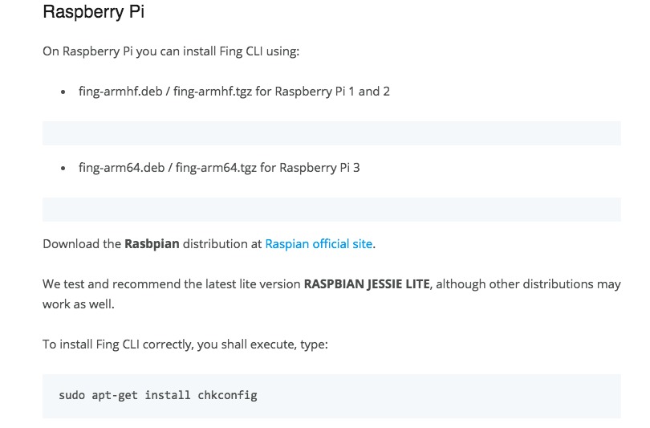The image size is (650, 428).
Task: Click the 'To install Fing CLI correctly' sentence
Action: [185, 344]
